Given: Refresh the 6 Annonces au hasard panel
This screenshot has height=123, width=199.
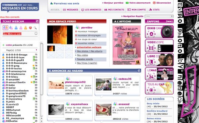Looking at the screenshot, I should (x=139, y=71).
